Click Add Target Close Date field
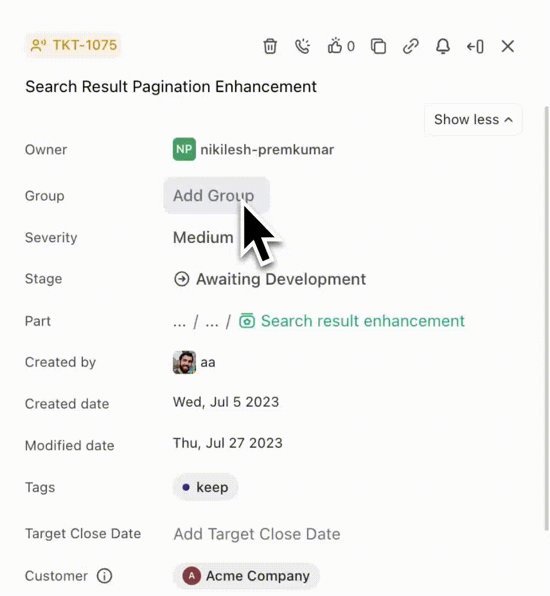The image size is (550, 596). [257, 534]
